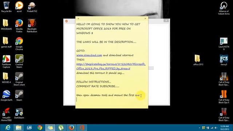Open Alliance of Valiant Arms shortcut
The height and width of the screenshot is (131, 233).
[x=224, y=8]
